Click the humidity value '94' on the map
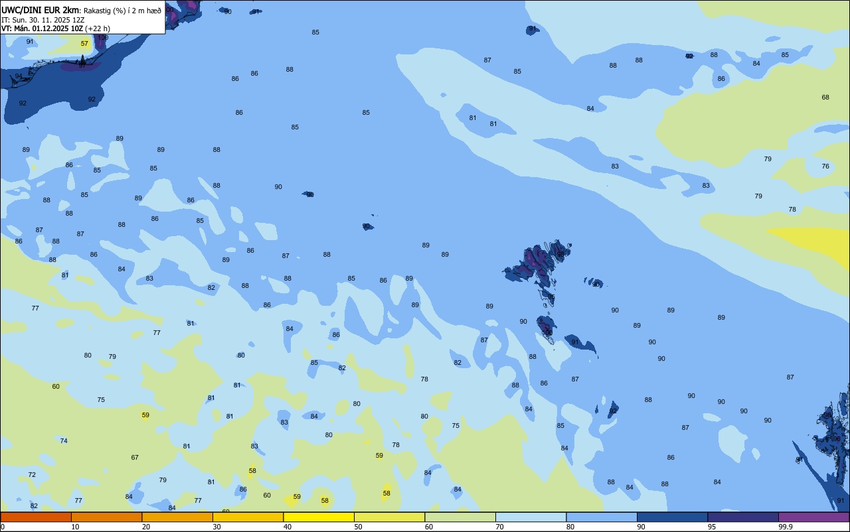Screen dimensions: 850x532 [19, 77]
